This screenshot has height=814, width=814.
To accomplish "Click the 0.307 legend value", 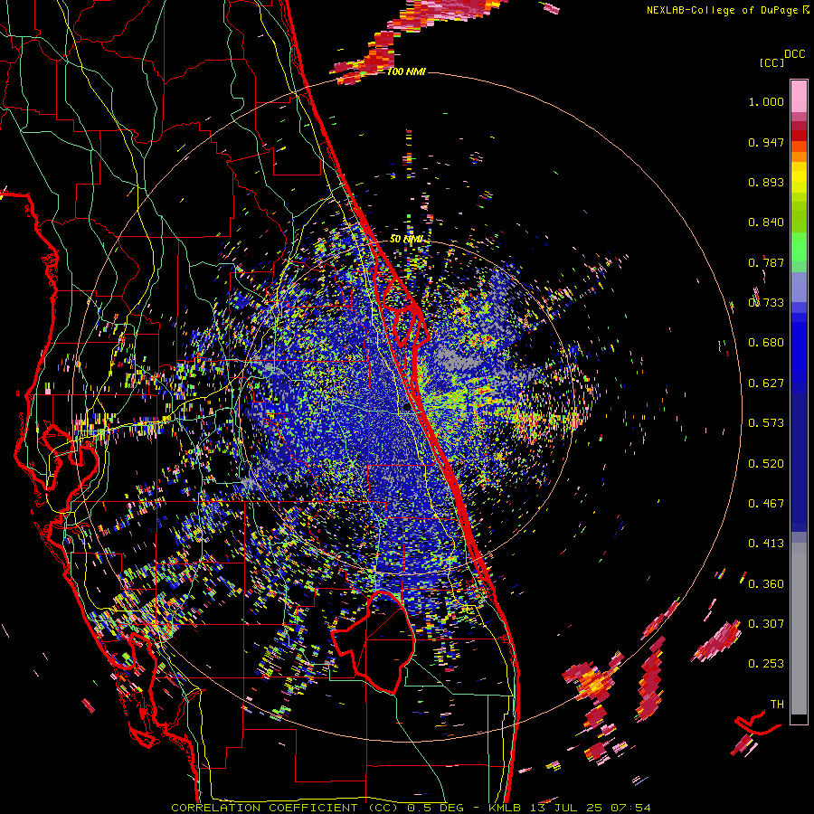I will (766, 624).
